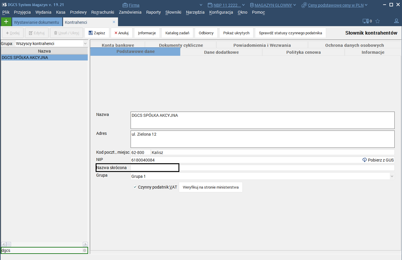Open the Plik menu
This screenshot has width=402, height=260.
point(6,12)
